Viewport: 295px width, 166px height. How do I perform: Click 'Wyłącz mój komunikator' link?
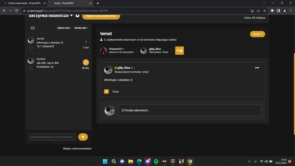click(77, 149)
